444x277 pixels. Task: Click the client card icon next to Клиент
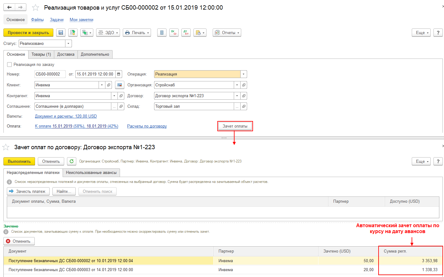coord(120,85)
